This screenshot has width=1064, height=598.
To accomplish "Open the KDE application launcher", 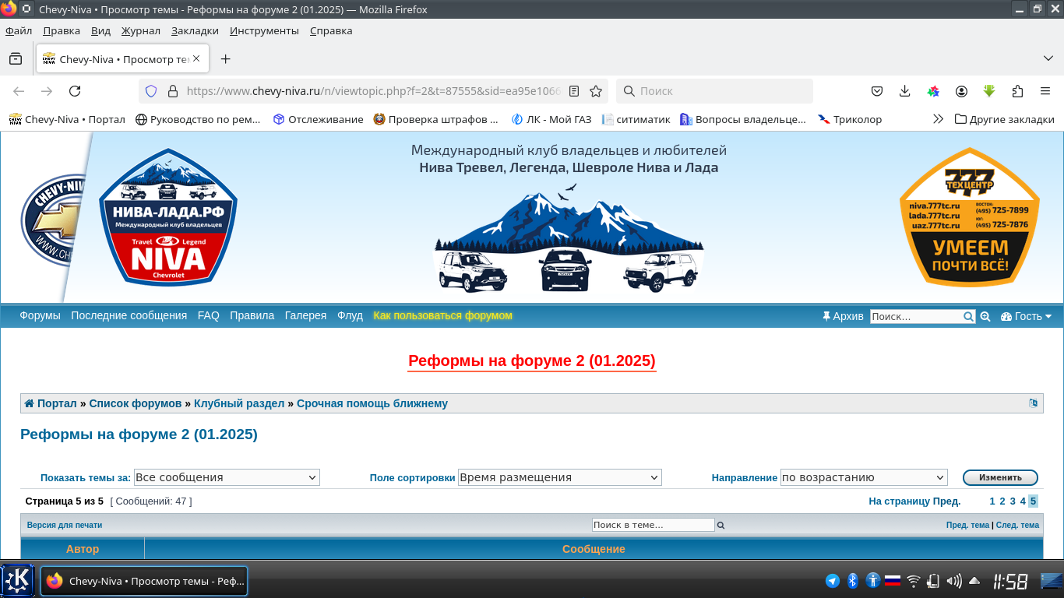I will 19,580.
